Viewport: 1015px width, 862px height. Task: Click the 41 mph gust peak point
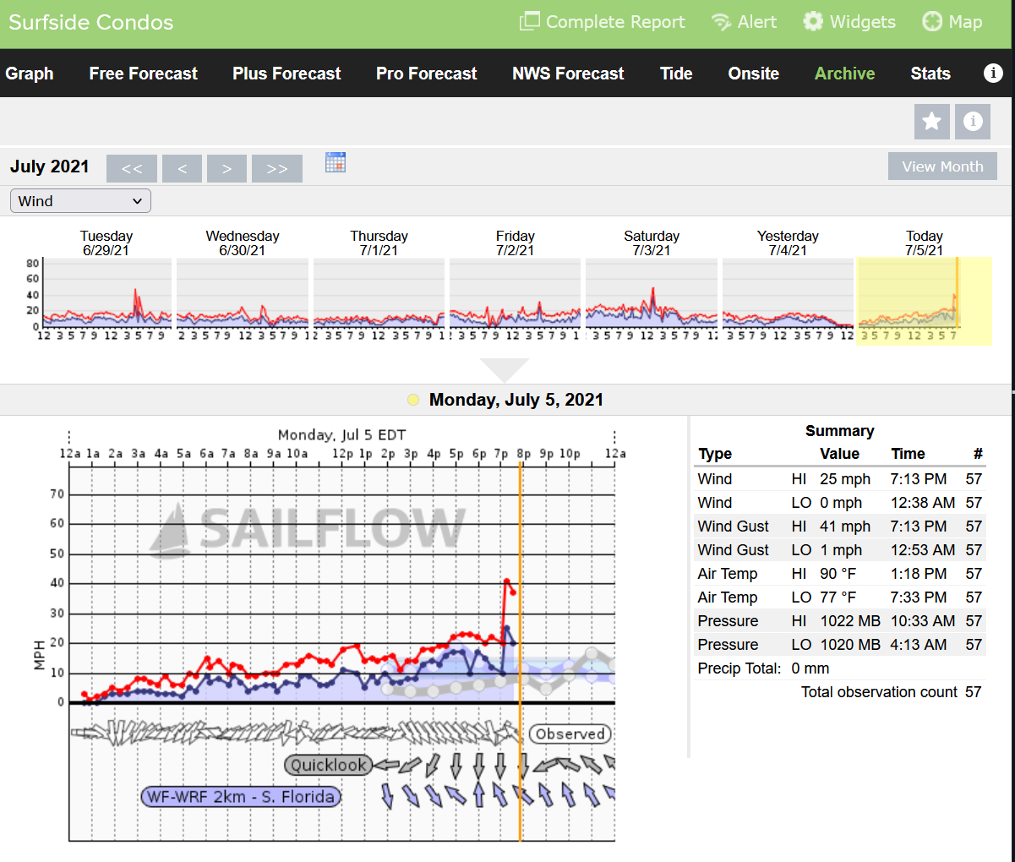(507, 581)
